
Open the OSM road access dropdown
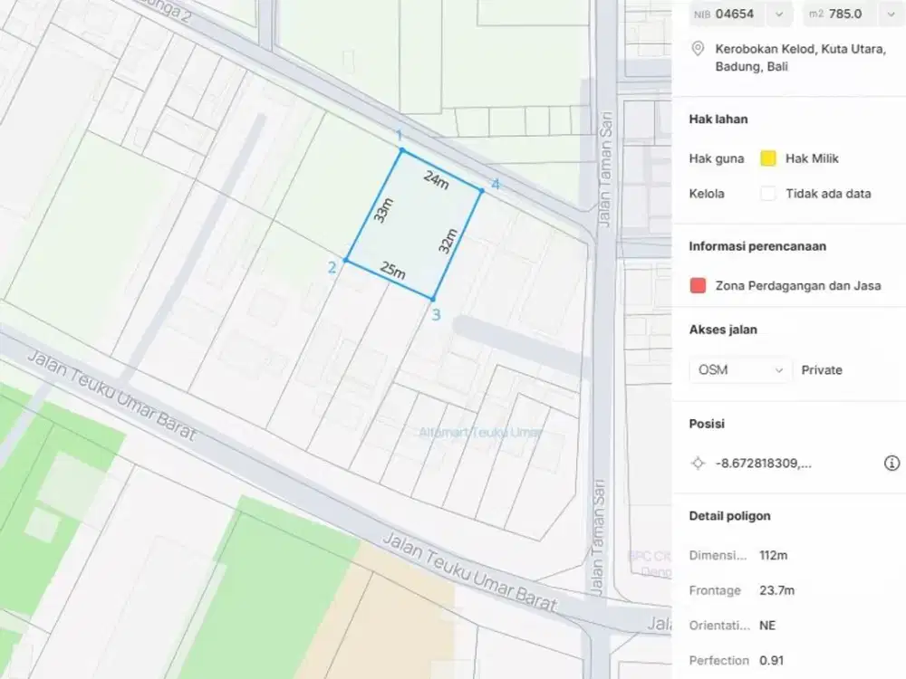(740, 370)
